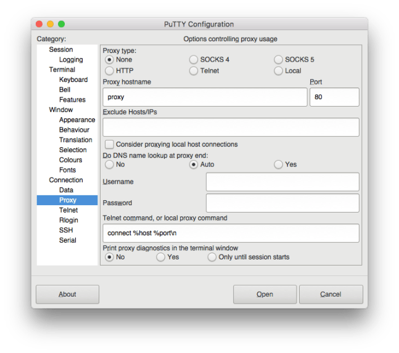
Task: Select the Telnet proxy type option
Action: tap(194, 71)
